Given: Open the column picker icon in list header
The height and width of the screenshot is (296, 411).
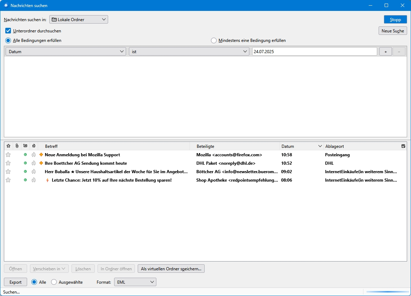Looking at the screenshot, I should point(403,146).
